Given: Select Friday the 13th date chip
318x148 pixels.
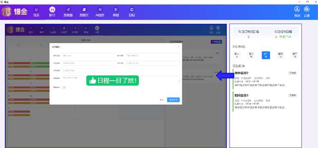Looking at the screenshot, I should 295,55.
